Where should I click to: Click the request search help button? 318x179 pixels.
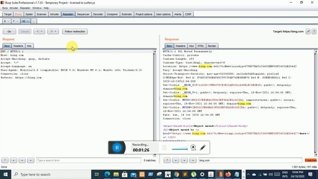pyautogui.click(x=5, y=160)
